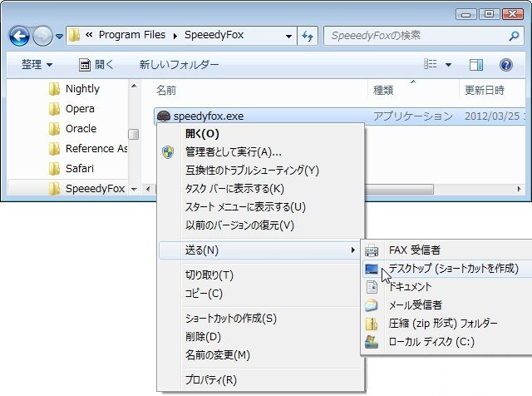Send to FAX 受信者
This screenshot has width=532, height=396.
coord(446,250)
